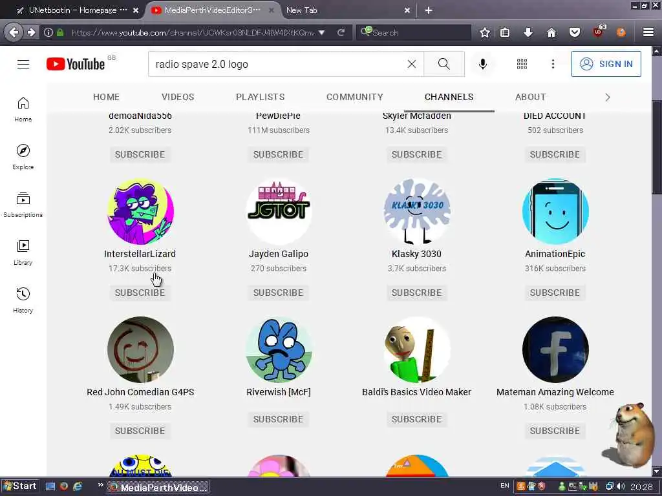Expand the address bar history dropdown
Image resolution: width=662 pixels, height=496 pixels.
[322, 32]
